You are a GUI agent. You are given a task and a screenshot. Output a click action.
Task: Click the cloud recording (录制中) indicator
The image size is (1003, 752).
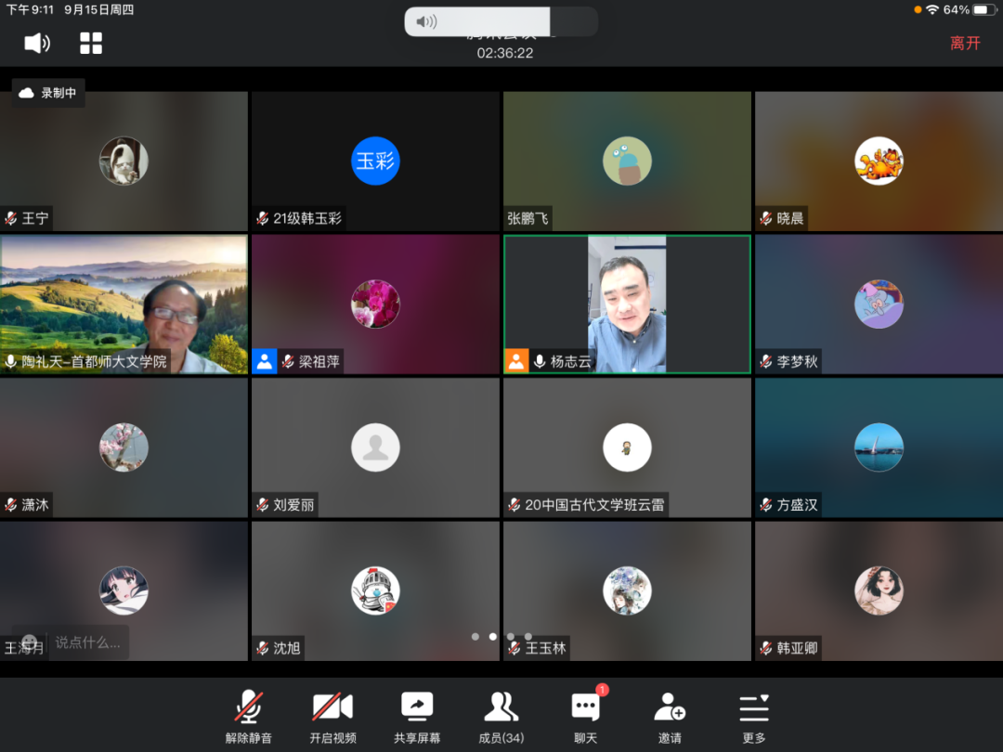coord(48,93)
